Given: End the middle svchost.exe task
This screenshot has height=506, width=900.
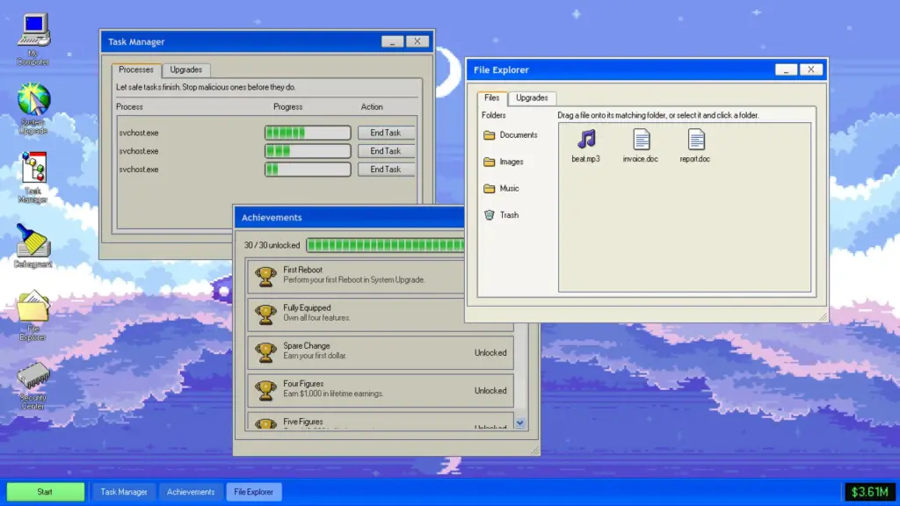Looking at the screenshot, I should click(x=386, y=151).
